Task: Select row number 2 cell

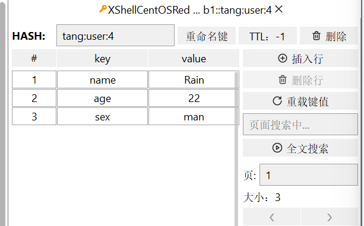Action: coord(34,98)
